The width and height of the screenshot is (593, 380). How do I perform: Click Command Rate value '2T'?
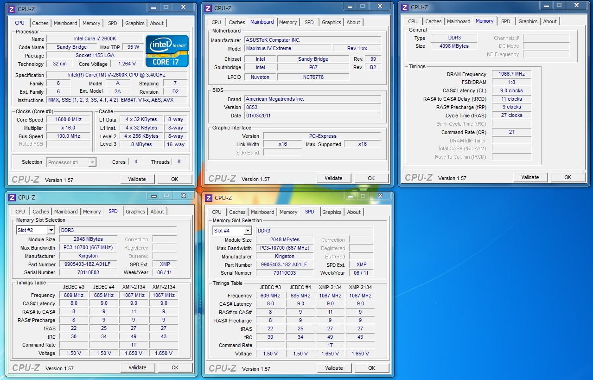[x=512, y=132]
